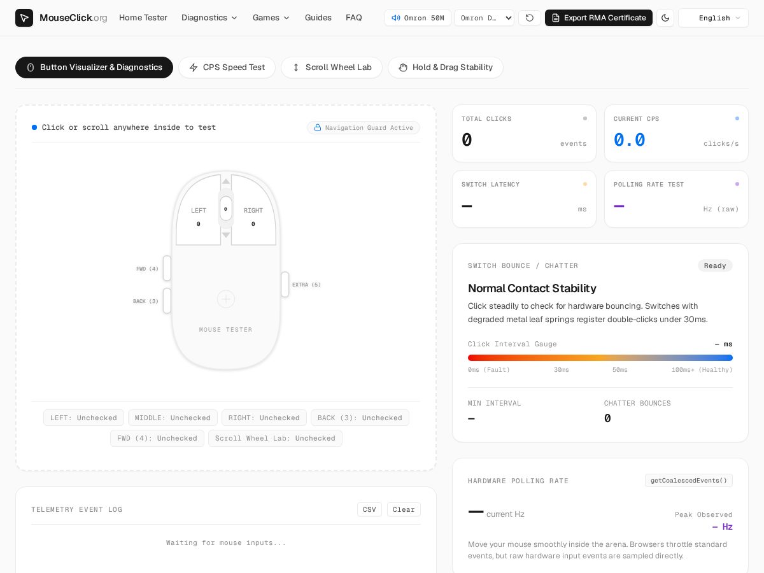Click the middle scroll wheel on the mouse diagram

[x=226, y=208]
